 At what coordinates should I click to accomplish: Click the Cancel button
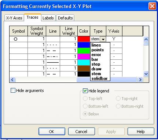coord(81,132)
